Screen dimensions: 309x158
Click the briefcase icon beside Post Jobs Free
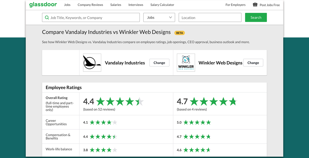[x=255, y=4]
